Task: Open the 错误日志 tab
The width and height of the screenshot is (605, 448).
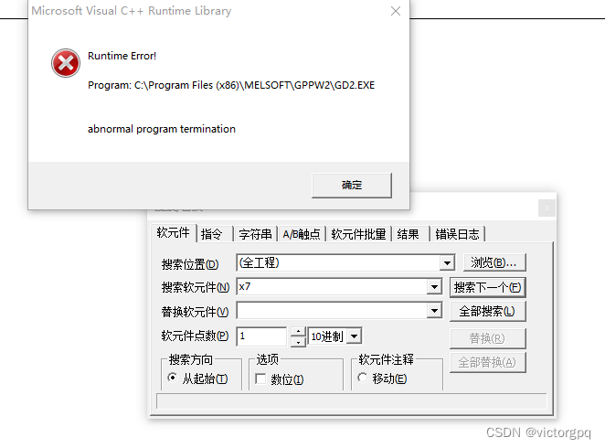Action: pos(457,234)
